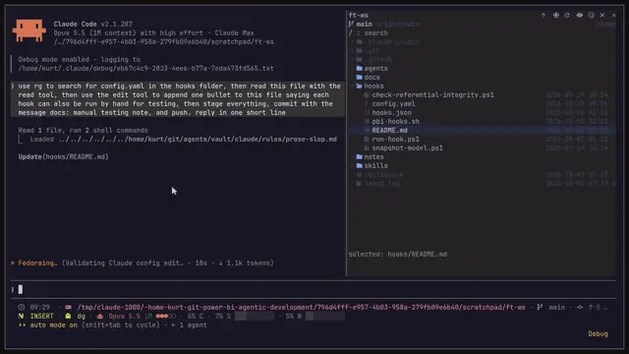This screenshot has width=629, height=354.
Task: Select the dimmed .gitignore file
Action: coord(383,175)
